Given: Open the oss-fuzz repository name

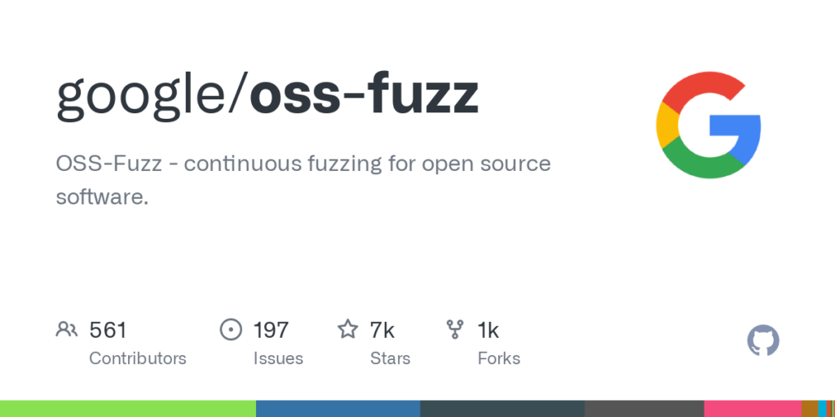Looking at the screenshot, I should (x=364, y=95).
